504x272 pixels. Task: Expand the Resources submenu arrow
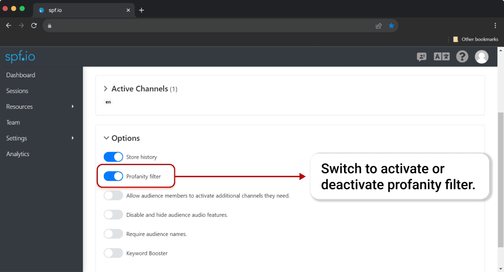click(73, 106)
